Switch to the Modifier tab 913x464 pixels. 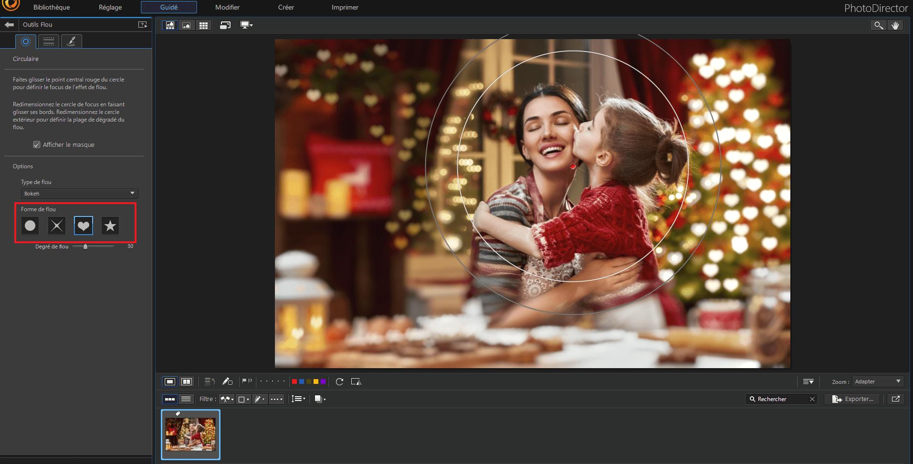click(227, 7)
